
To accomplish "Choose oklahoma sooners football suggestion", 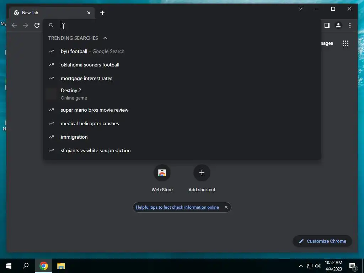I will pyautogui.click(x=182, y=65).
